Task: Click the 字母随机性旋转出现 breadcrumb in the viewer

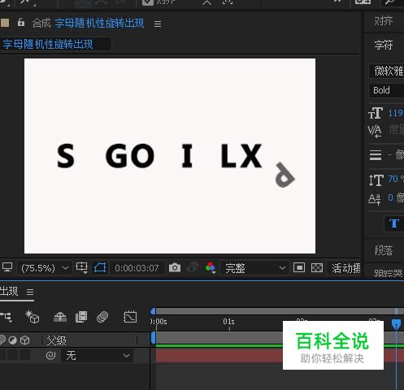Action: [x=48, y=44]
